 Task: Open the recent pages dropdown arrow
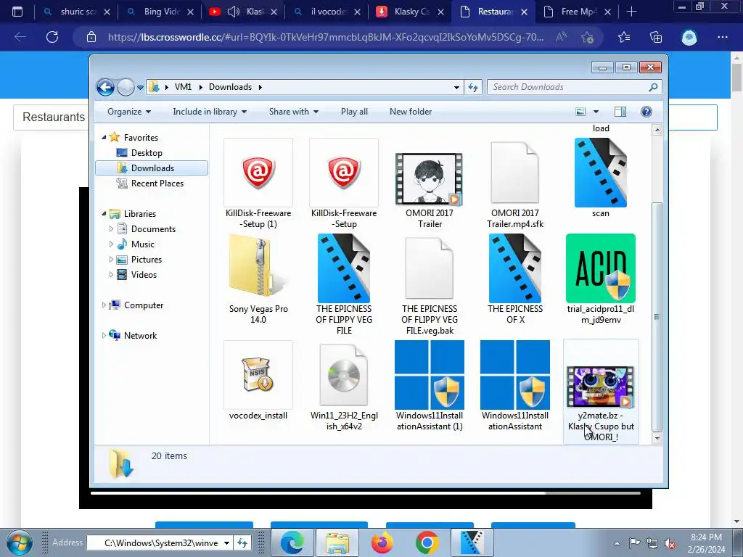pos(140,88)
